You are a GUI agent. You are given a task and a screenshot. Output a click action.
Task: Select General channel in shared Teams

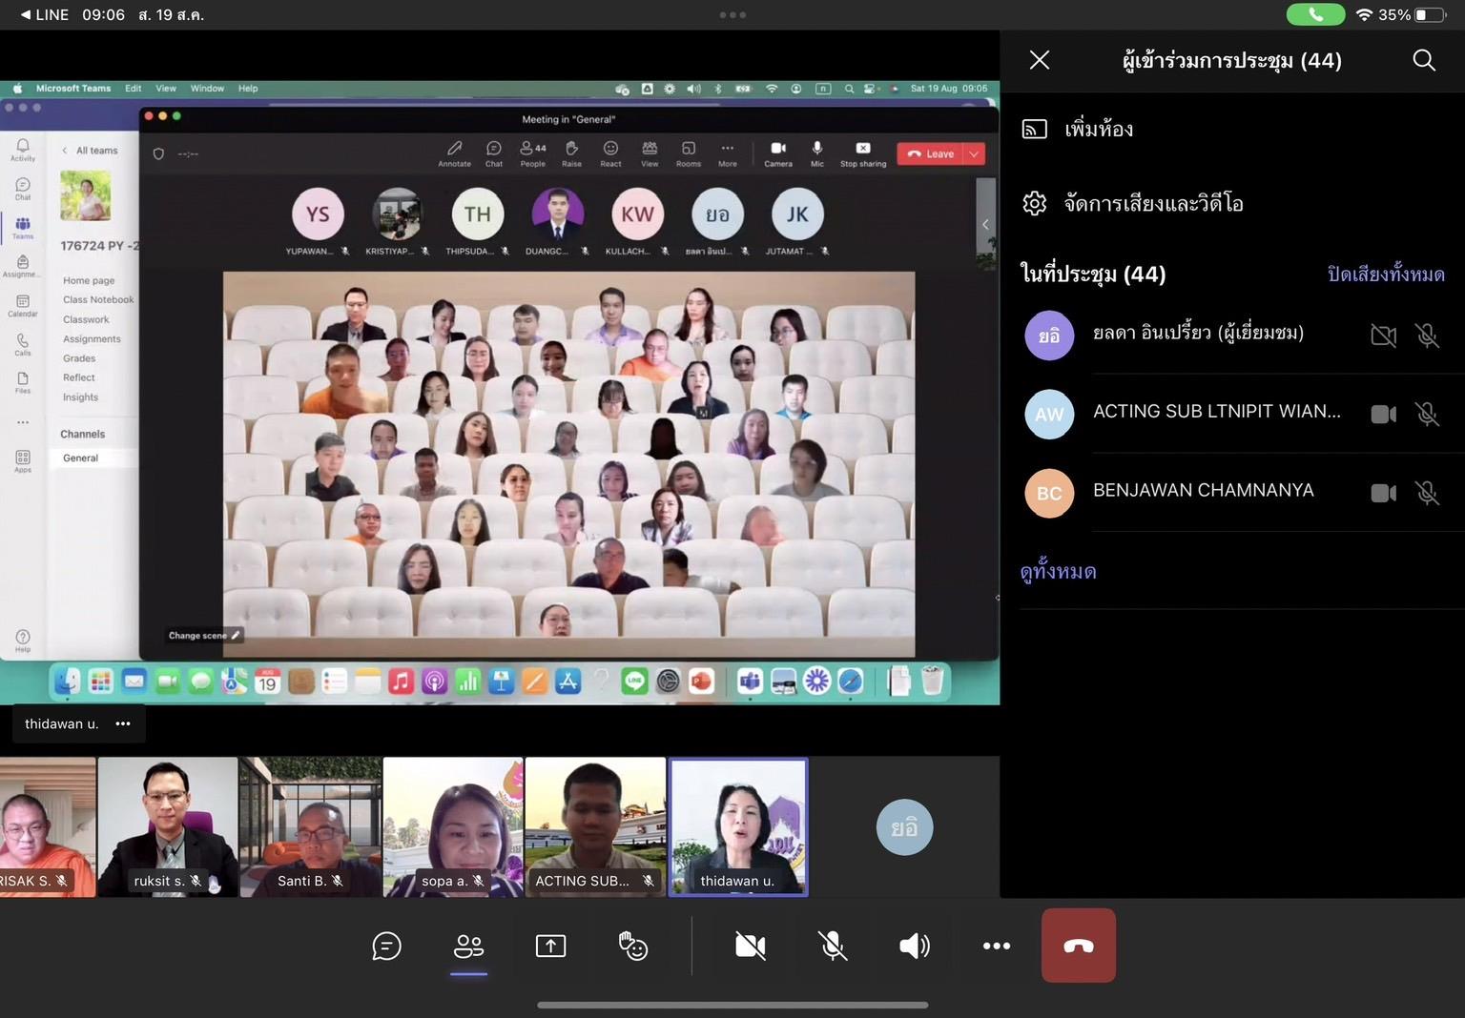point(80,458)
